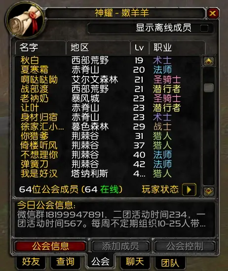This screenshot has height=271, width=228.
Task: Click the scroll down arrow button
Action: 209,191
